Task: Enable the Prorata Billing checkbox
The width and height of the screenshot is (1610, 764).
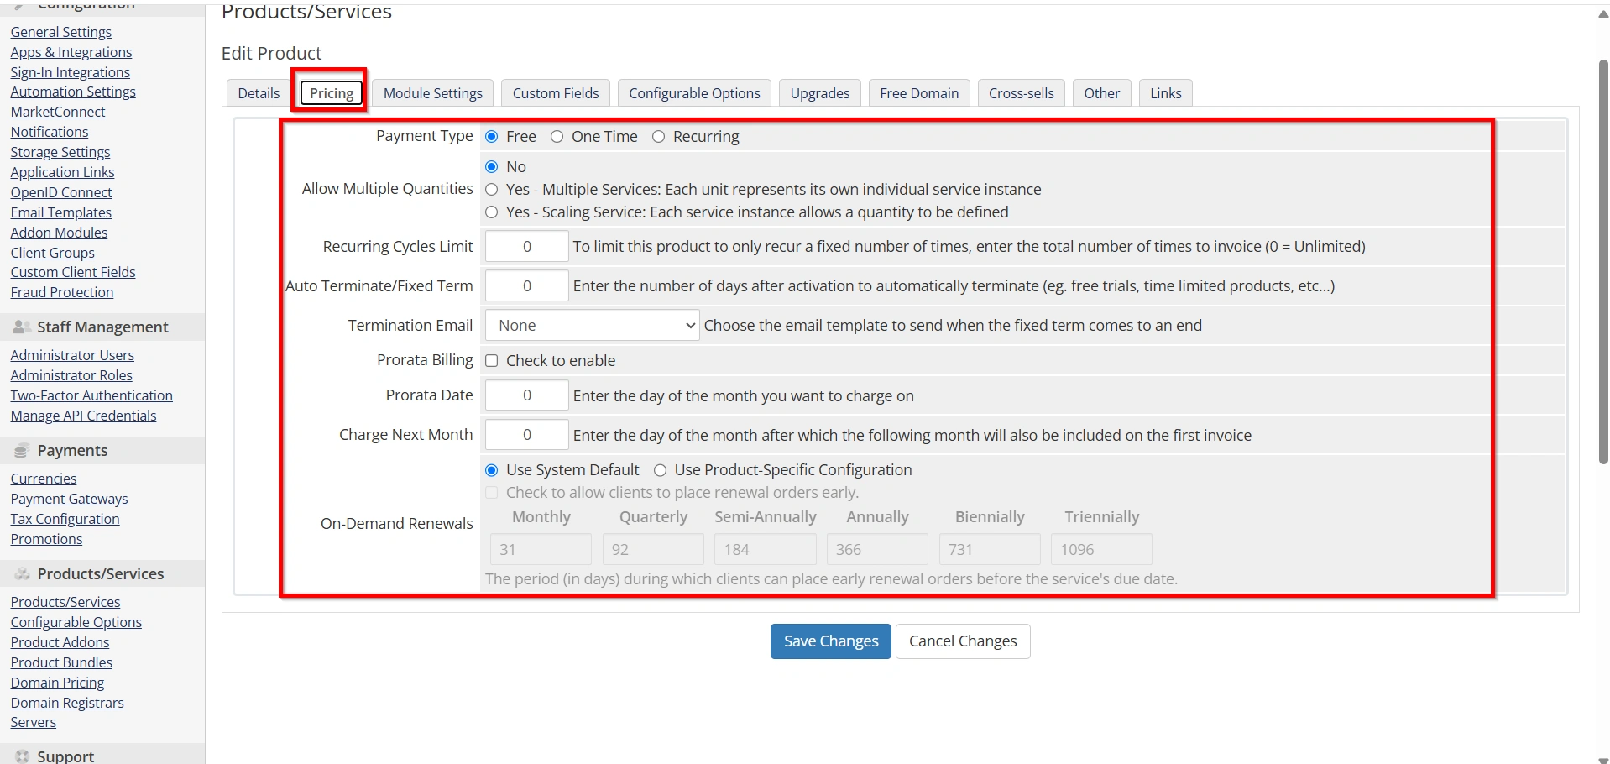Action: pyautogui.click(x=492, y=361)
